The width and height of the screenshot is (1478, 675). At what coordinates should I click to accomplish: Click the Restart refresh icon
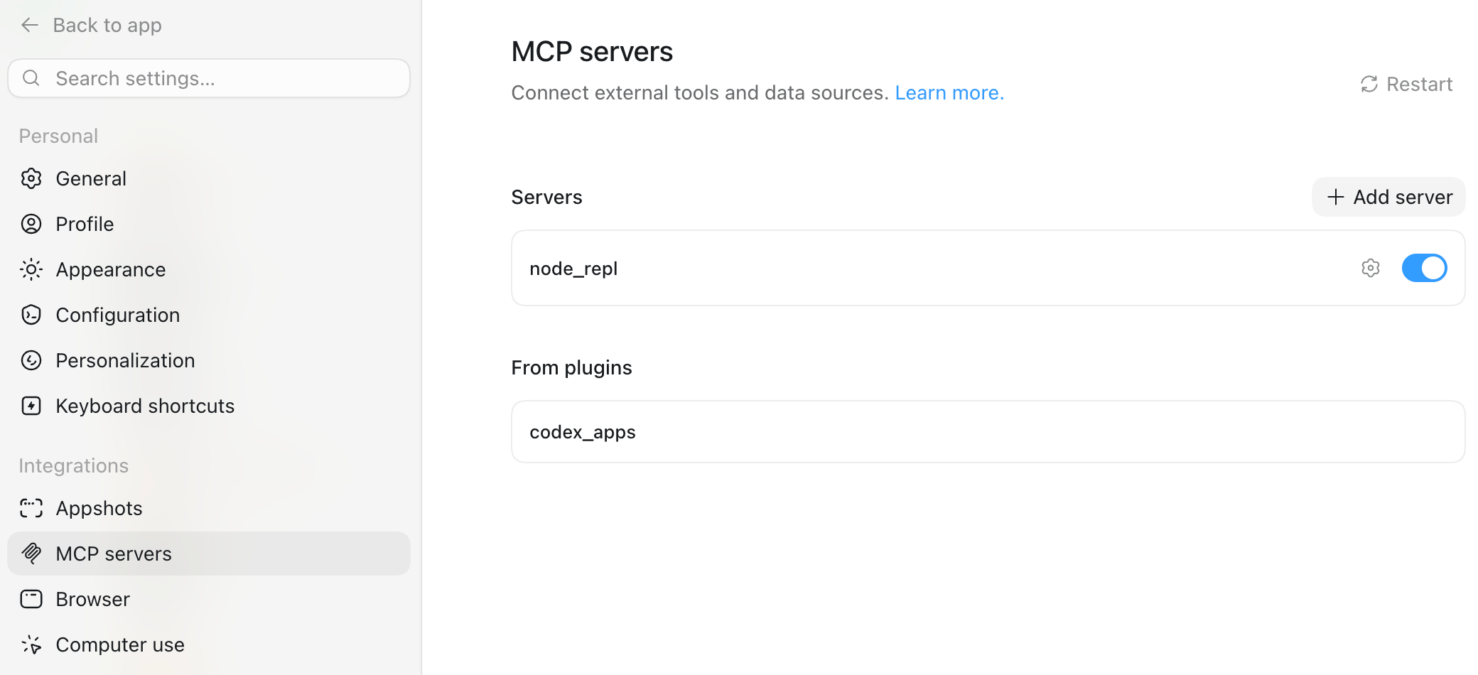click(1369, 85)
